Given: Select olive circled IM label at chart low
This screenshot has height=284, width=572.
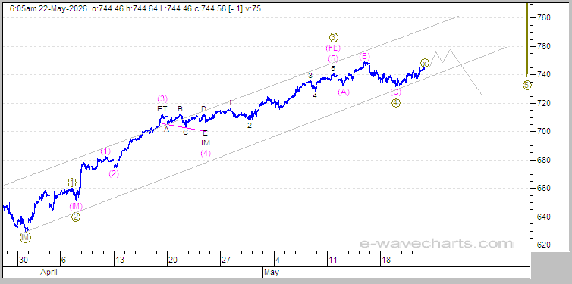Looking at the screenshot, I should (x=25, y=238).
